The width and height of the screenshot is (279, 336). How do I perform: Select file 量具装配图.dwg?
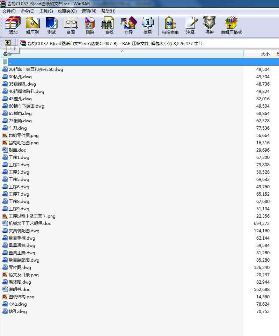[x=24, y=260]
